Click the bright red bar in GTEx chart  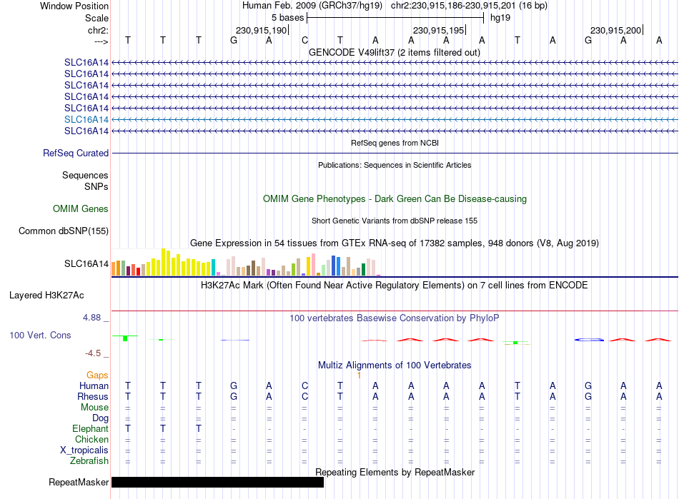pos(138,271)
